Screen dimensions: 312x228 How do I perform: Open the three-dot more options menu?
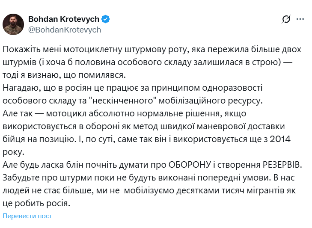(x=300, y=19)
